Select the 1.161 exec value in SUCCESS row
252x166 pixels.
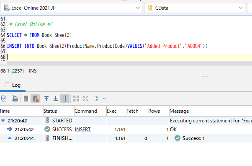point(120,130)
